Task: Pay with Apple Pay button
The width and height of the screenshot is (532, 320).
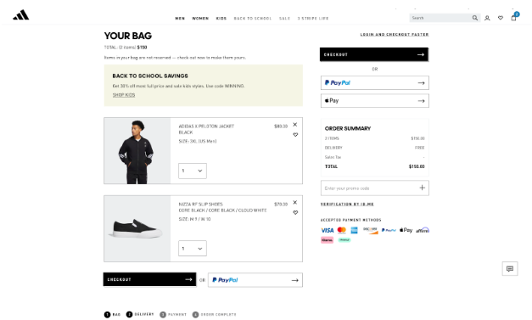Action: click(x=374, y=101)
